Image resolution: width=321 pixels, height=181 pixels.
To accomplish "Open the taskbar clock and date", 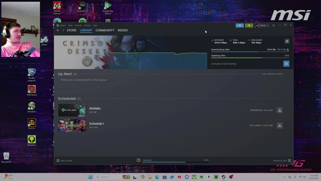I will 314,177.
